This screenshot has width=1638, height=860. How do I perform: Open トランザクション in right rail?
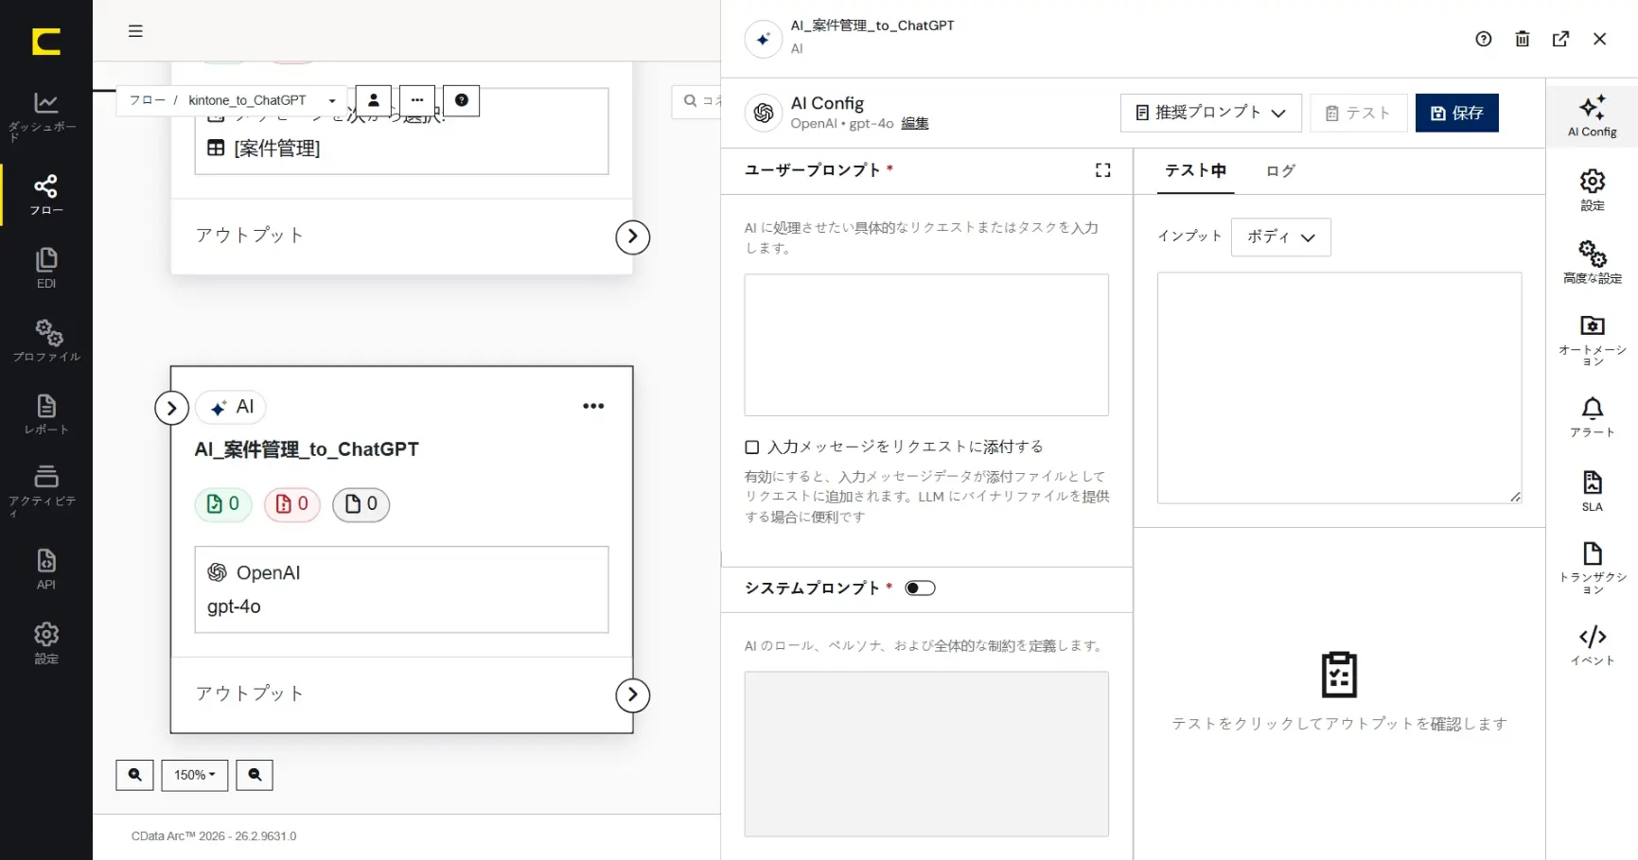pos(1593,567)
